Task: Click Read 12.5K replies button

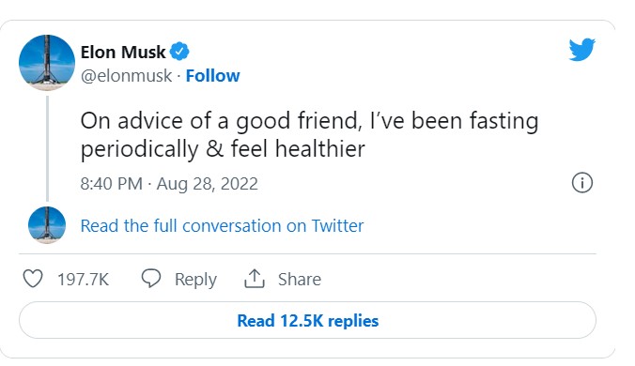Action: pos(307,320)
